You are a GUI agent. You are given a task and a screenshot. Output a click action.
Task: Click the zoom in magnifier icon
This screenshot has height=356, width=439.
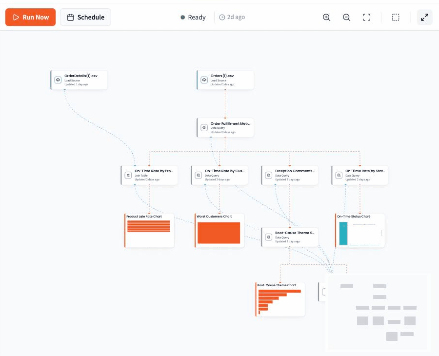[x=326, y=18]
